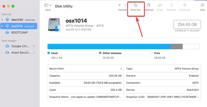Open View options dropdown chevron

tap(51, 5)
